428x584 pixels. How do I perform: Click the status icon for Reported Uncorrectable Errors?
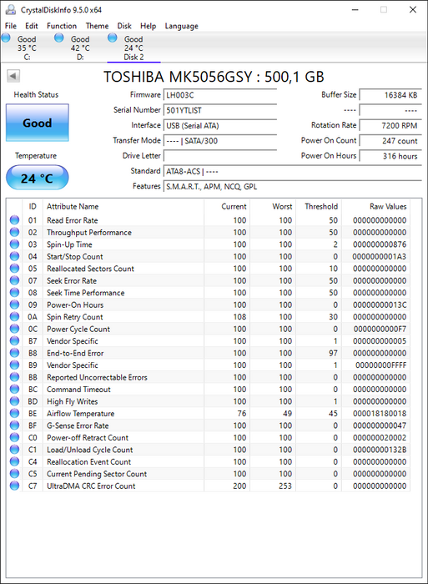[x=14, y=377]
